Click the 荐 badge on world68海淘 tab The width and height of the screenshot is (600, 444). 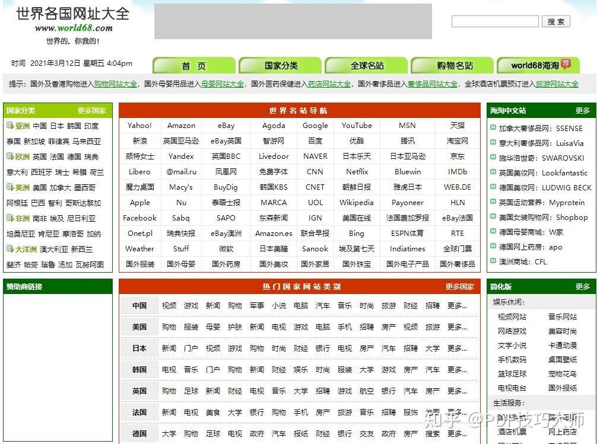point(566,63)
